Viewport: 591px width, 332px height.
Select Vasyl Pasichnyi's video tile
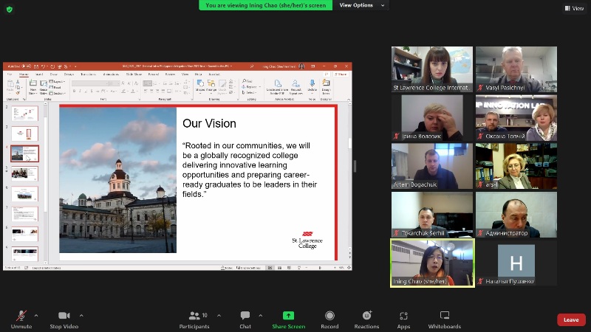click(516, 69)
